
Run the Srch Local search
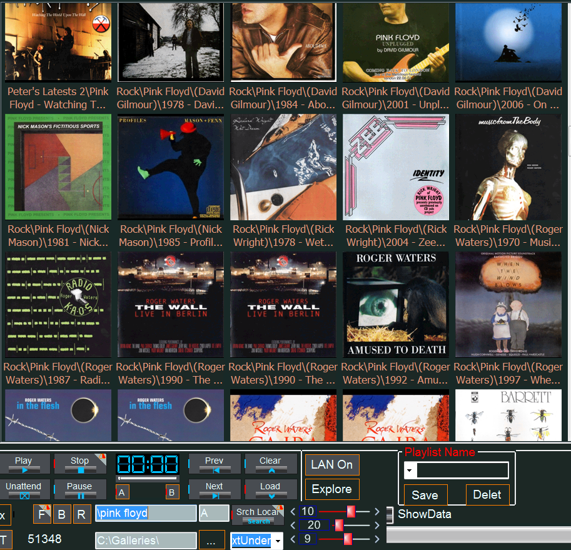point(258,515)
